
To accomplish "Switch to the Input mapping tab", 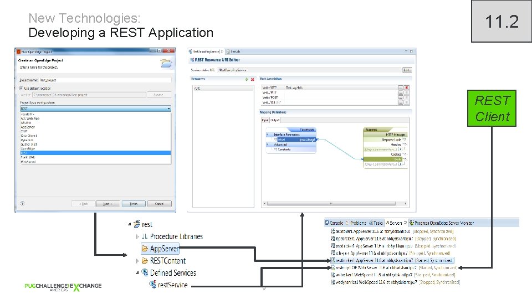I will coord(265,120).
